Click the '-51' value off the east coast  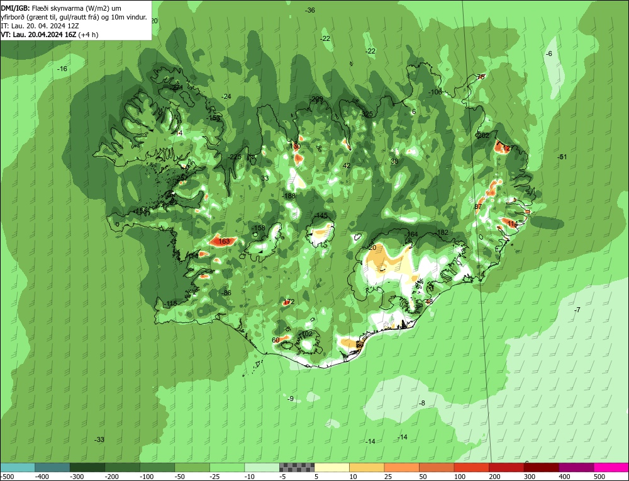(562, 157)
